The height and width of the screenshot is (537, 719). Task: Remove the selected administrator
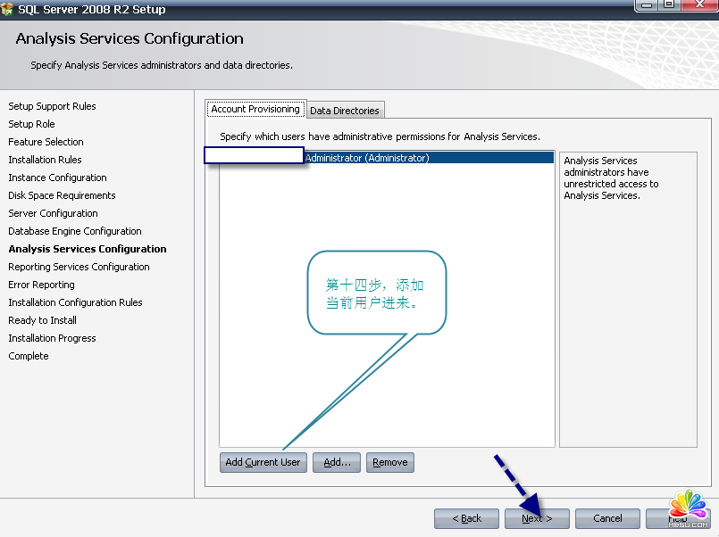click(390, 462)
